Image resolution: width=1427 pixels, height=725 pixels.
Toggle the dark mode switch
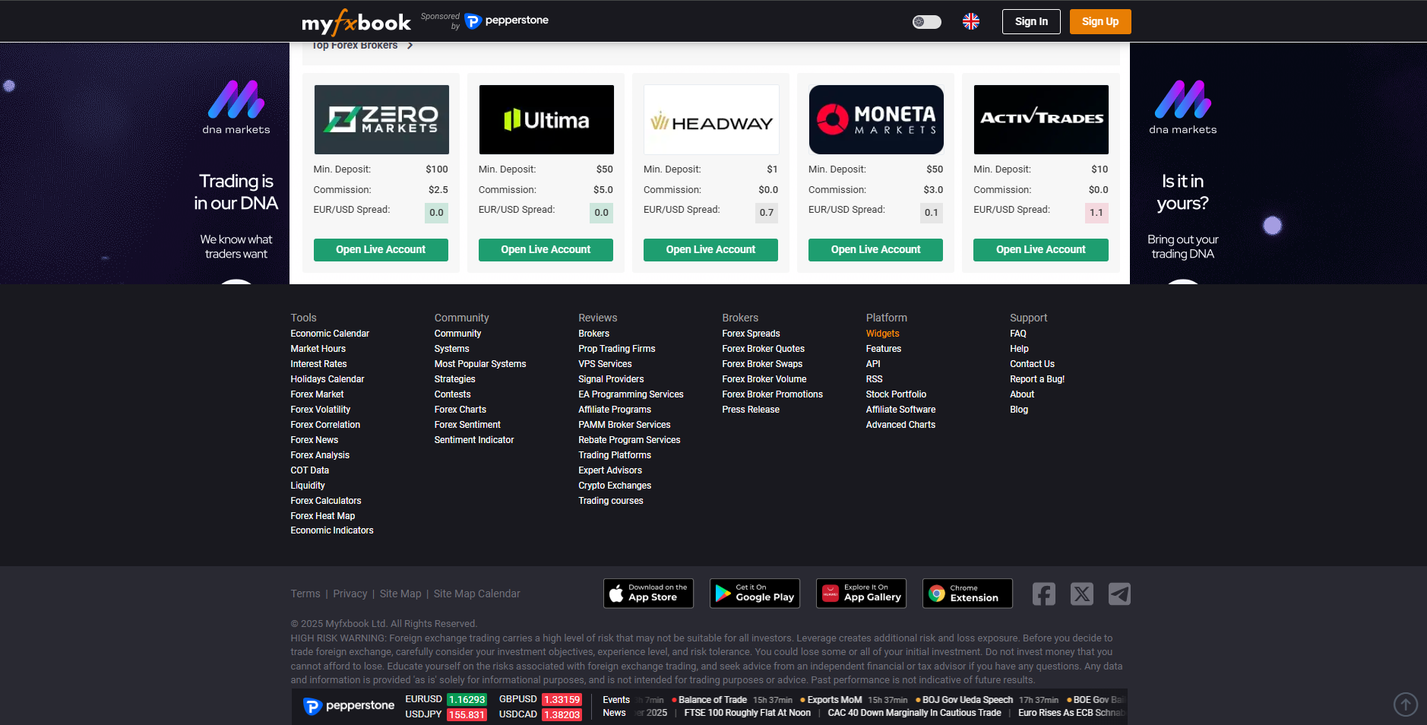[926, 22]
